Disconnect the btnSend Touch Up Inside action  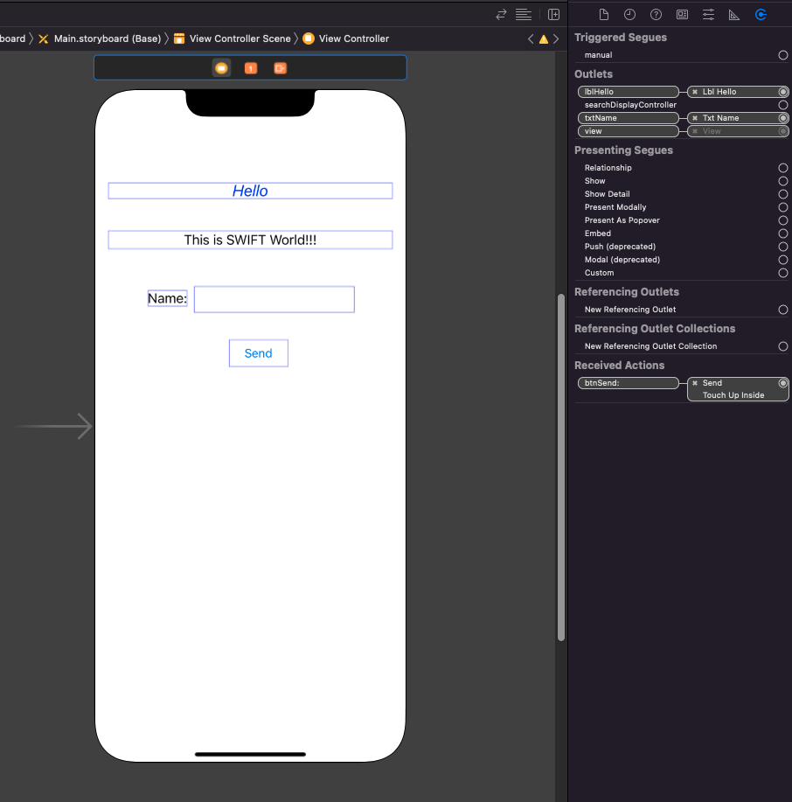click(694, 382)
